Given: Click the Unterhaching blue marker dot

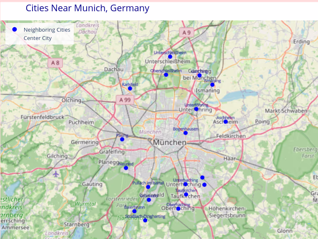Looking at the screenshot, I should (185, 184).
